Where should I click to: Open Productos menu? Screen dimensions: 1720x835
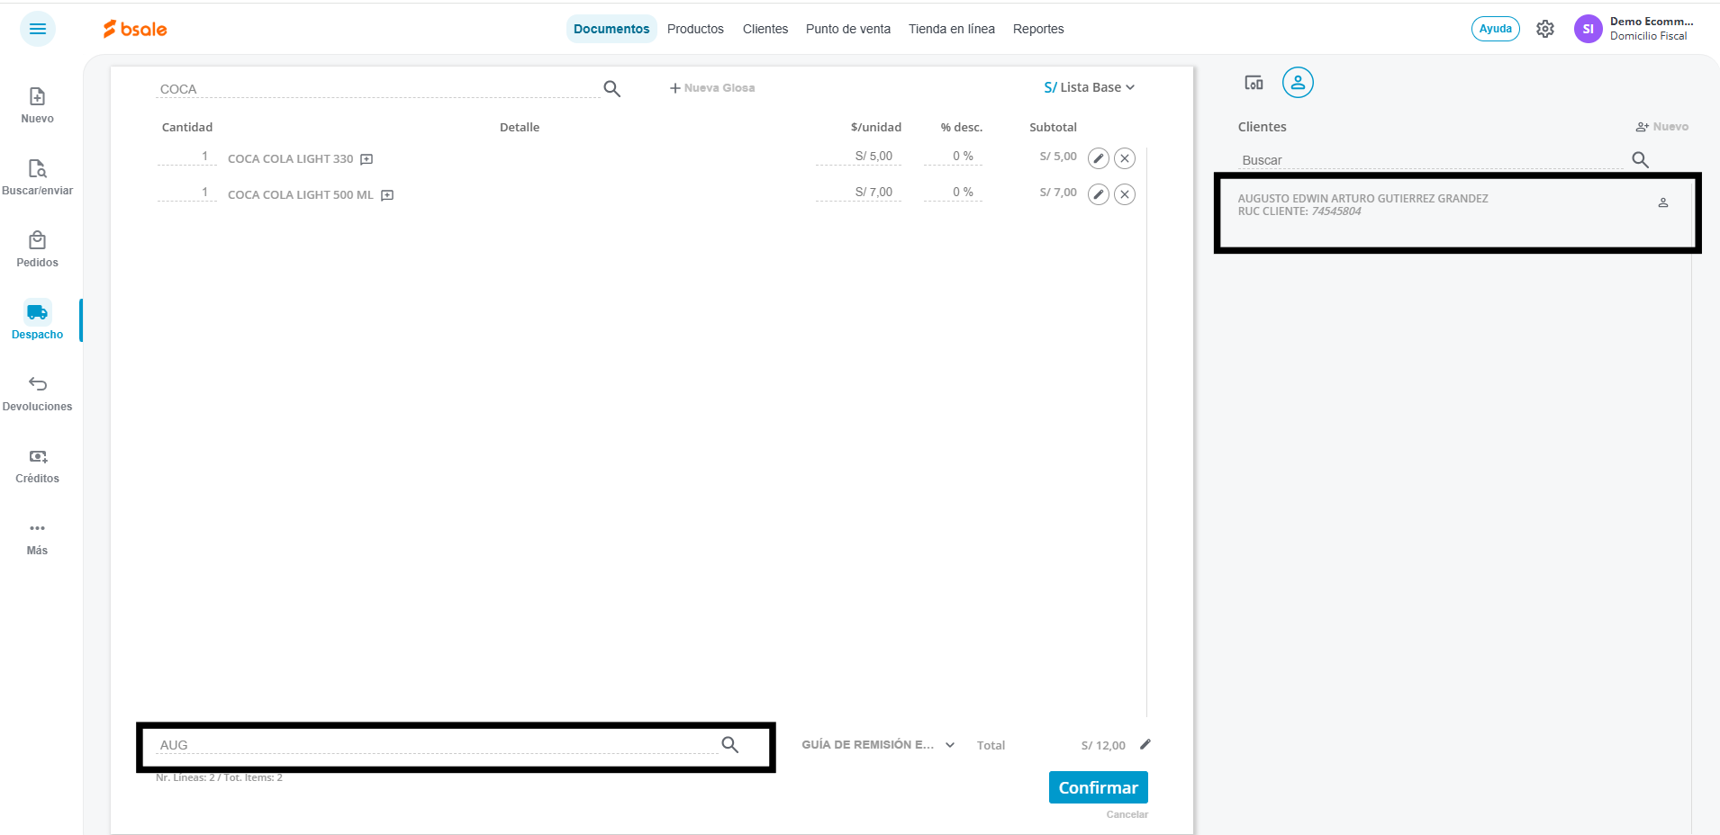[x=695, y=29]
